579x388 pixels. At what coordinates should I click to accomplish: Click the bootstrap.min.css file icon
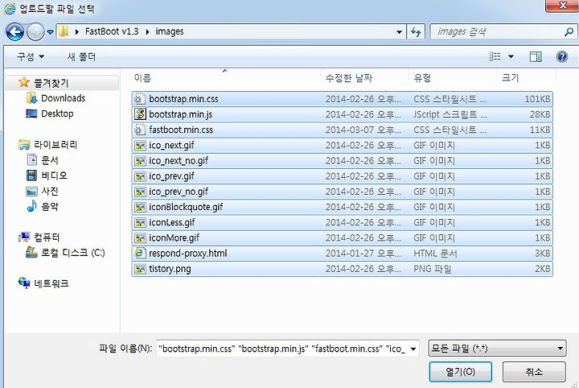(x=140, y=99)
